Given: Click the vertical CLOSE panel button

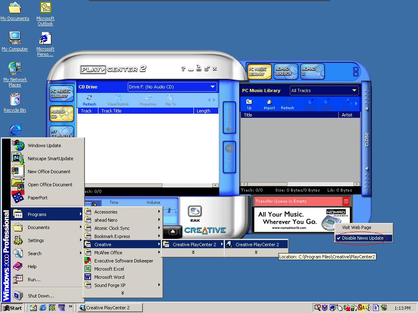Looking at the screenshot, I should click(x=367, y=139).
